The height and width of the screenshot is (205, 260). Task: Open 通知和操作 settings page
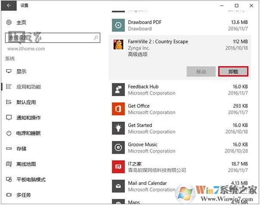(28, 118)
